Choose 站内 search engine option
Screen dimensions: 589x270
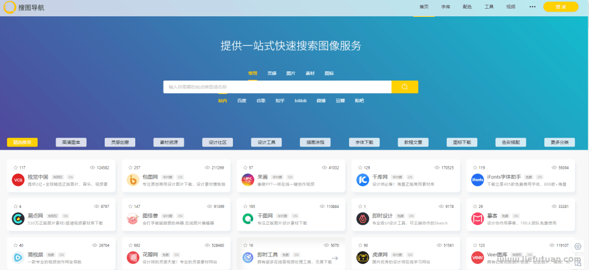(223, 101)
